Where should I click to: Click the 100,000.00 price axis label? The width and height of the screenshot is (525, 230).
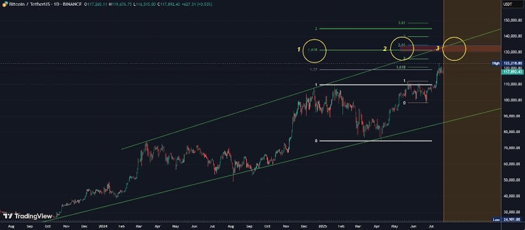tap(512, 100)
